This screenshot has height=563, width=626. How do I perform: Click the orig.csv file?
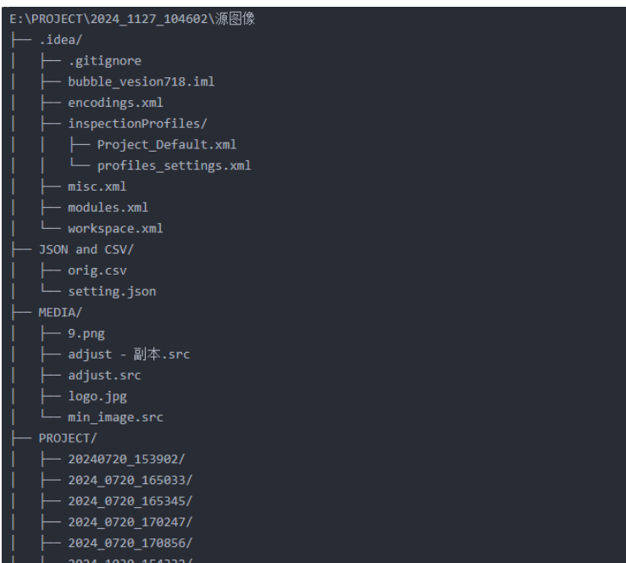pyautogui.click(x=97, y=270)
